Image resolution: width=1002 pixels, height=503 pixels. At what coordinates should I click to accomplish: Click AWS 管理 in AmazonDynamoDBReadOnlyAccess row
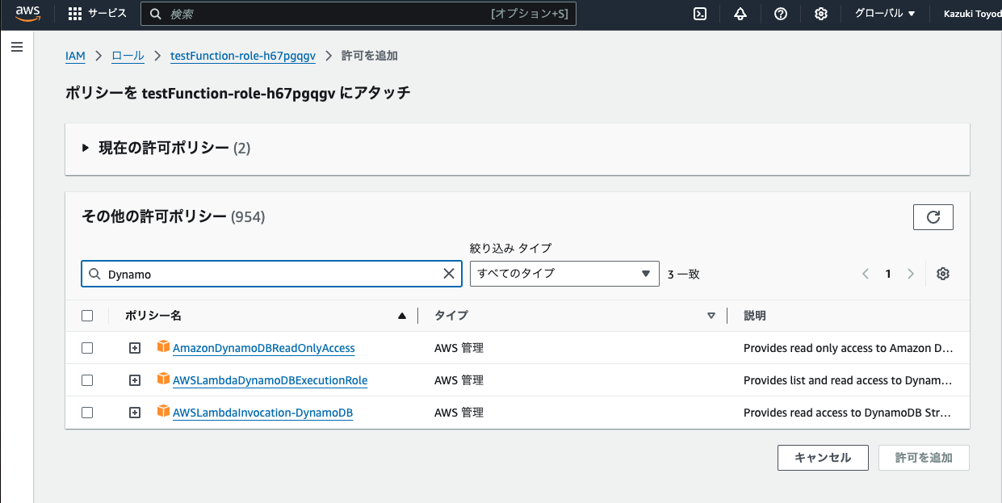tap(459, 348)
